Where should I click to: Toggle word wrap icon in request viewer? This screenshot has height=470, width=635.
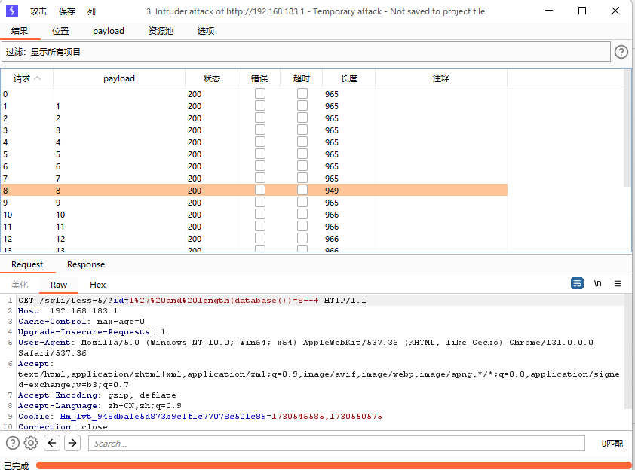tap(577, 283)
